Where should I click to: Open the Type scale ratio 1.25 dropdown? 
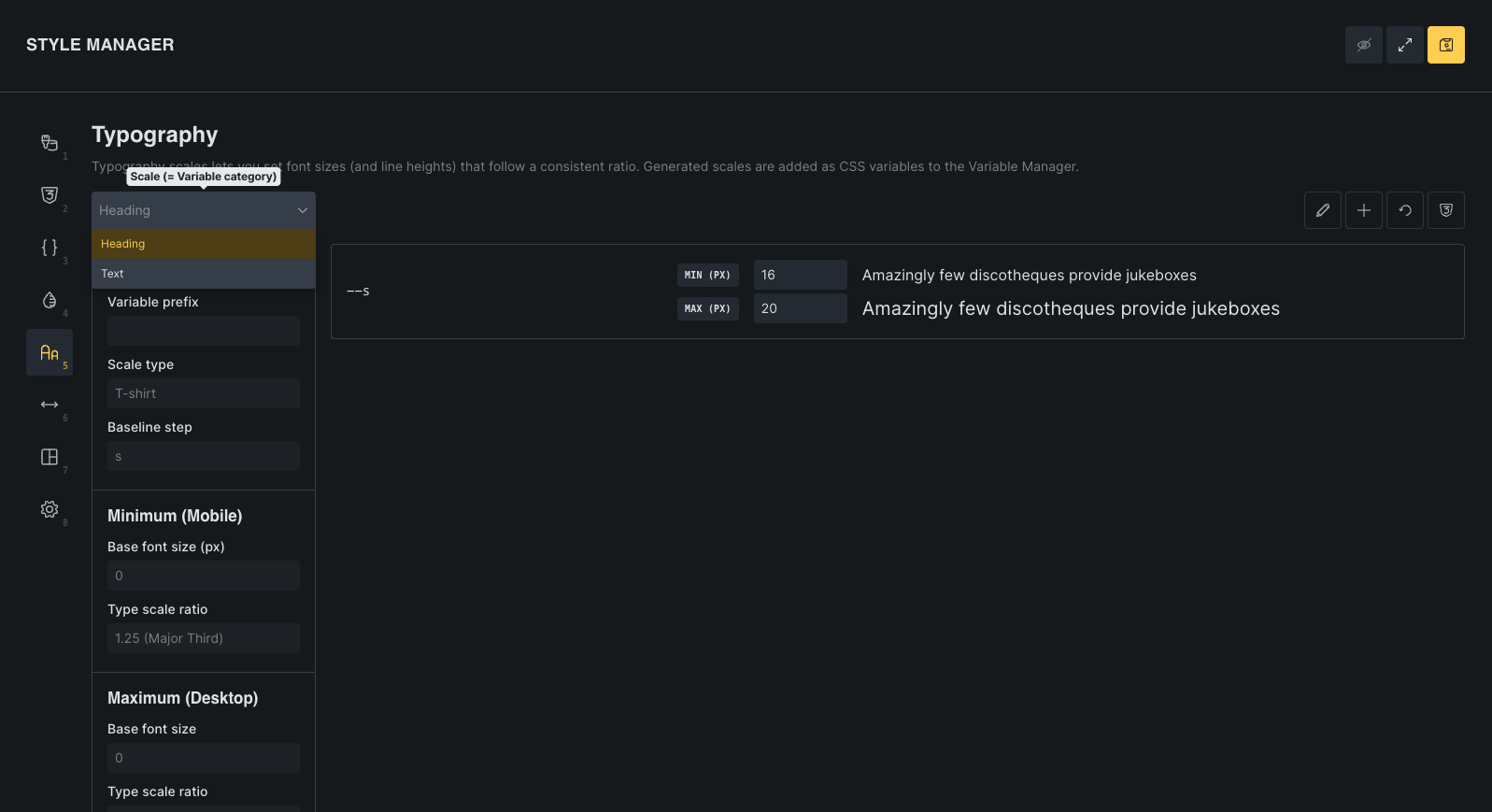(x=203, y=638)
